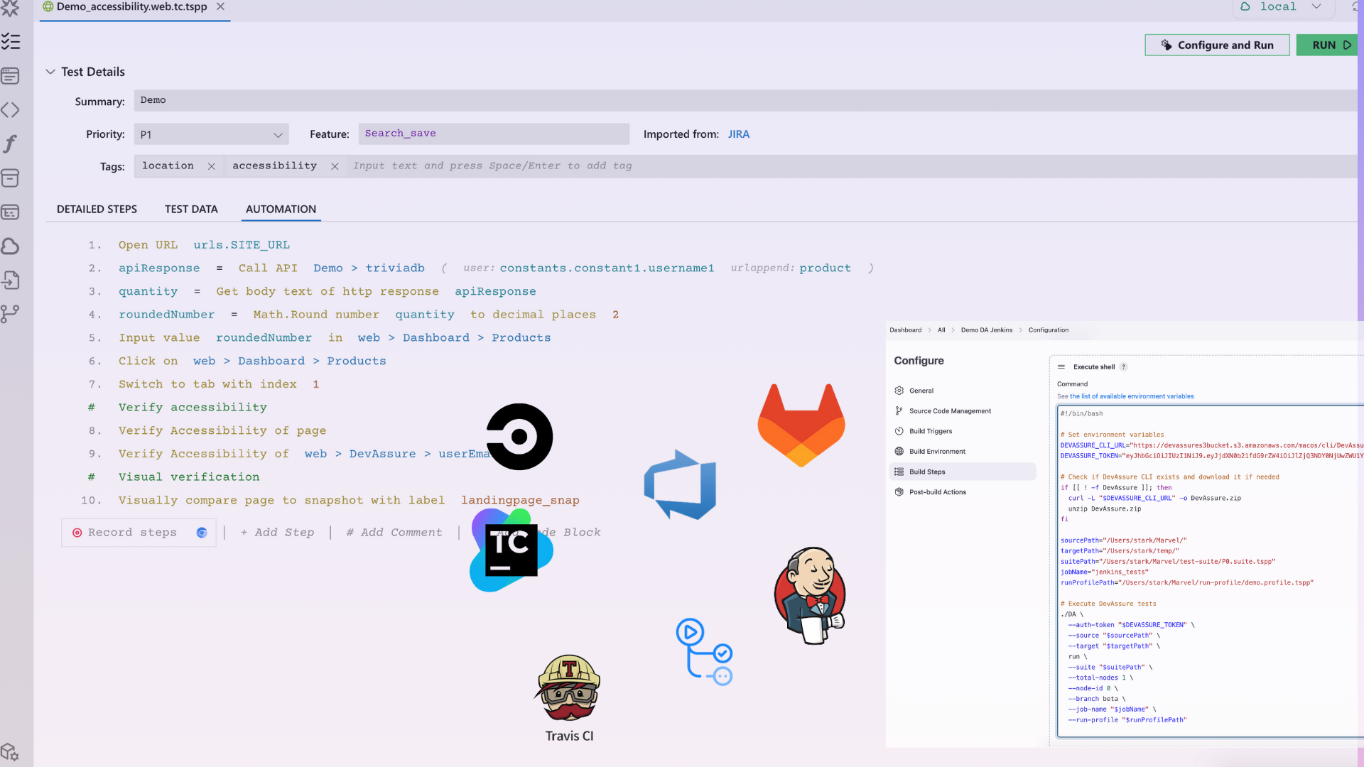Screen dimensions: 1364x767
Task: Switch to the DETAILED STEPS tab
Action: [x=97, y=210]
